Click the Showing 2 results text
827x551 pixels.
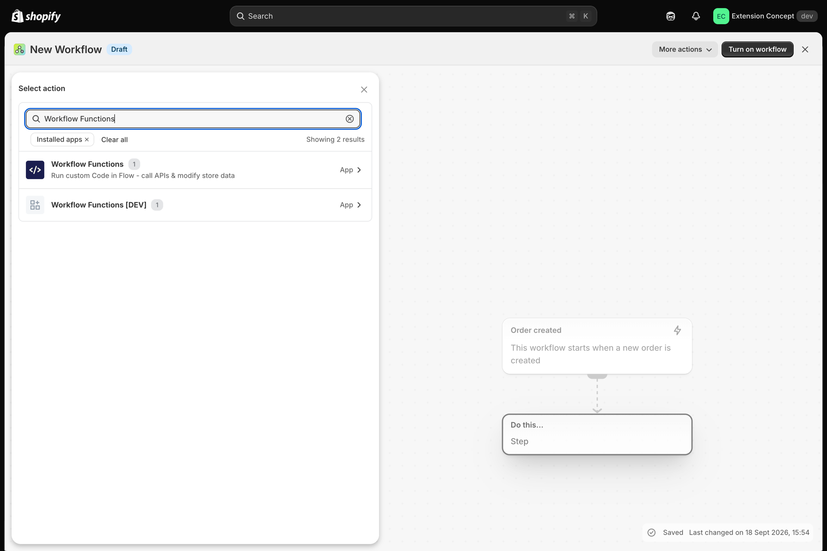[x=335, y=139]
